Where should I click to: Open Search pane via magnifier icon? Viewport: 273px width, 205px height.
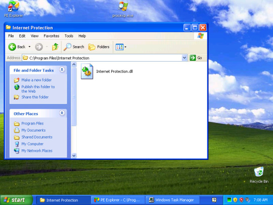tap(67, 47)
